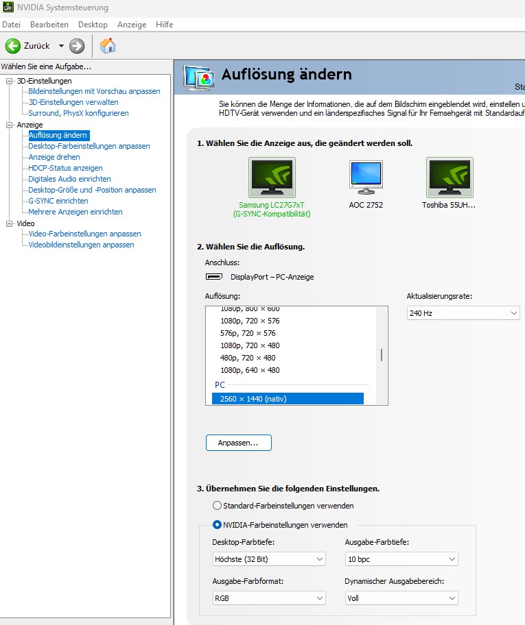Open 3D-Einstellungen verwalten
Screen dimensions: 525x625
point(73,102)
